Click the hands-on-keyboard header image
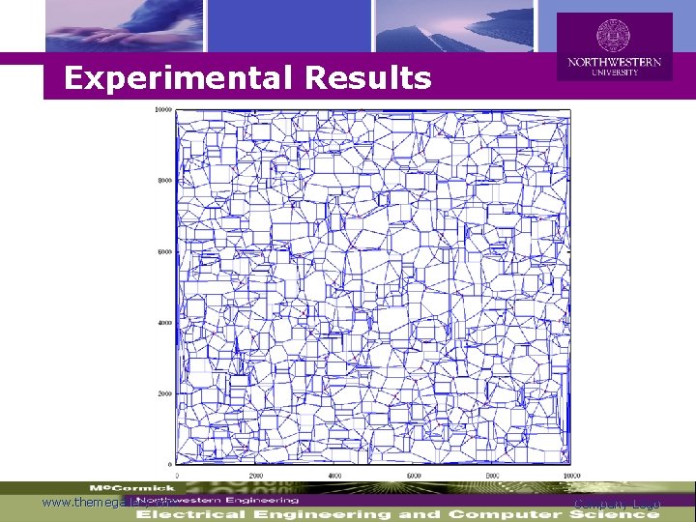Image resolution: width=696 pixels, height=522 pixels. click(x=125, y=26)
